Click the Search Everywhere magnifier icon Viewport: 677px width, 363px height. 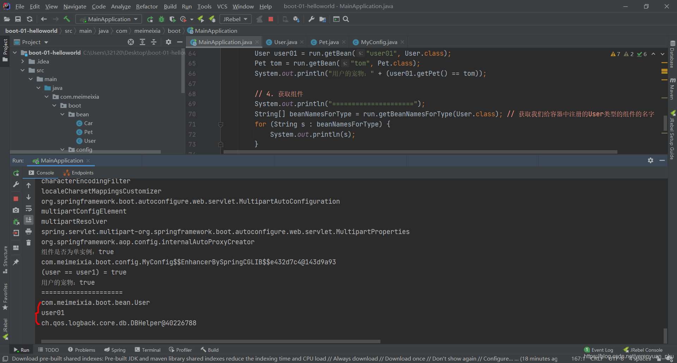(x=346, y=19)
